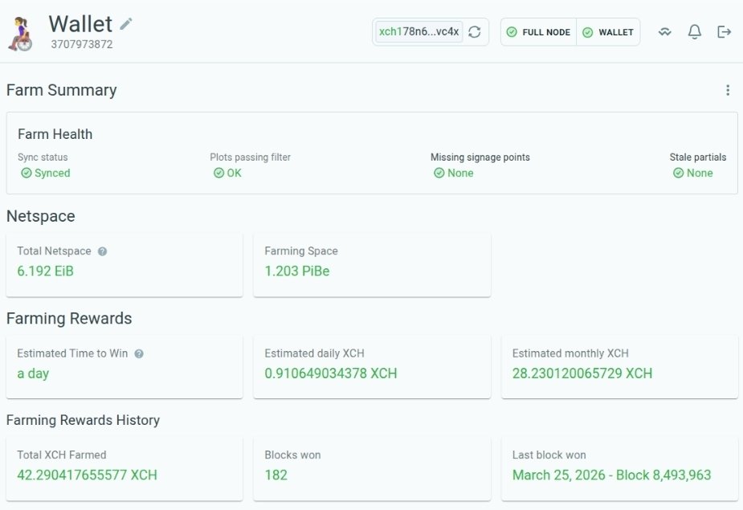This screenshot has width=743, height=510.
Task: Click March 25, 2026 - Block 8,493,963
Action: (x=612, y=475)
